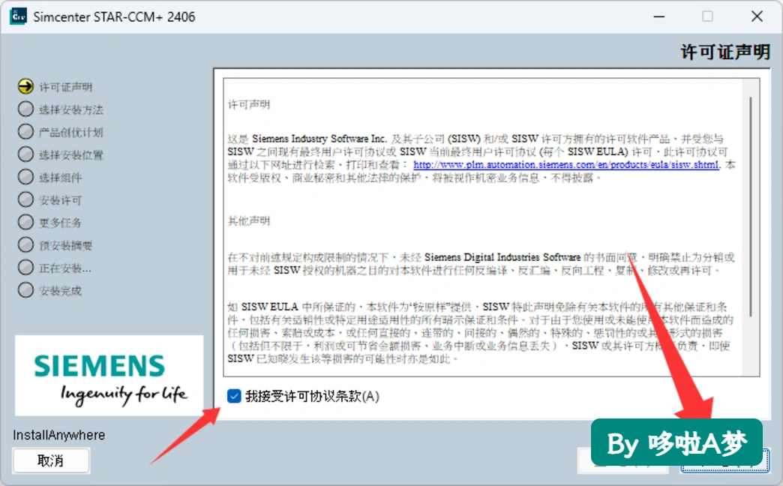Click the step circle beside 更多任务

tap(25, 222)
